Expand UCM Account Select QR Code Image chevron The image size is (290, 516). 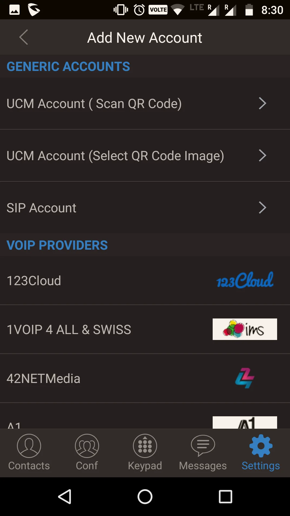[x=262, y=156]
